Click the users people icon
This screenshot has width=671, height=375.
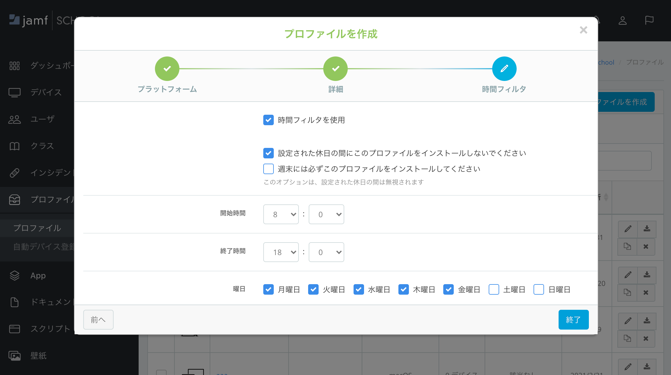tap(15, 119)
